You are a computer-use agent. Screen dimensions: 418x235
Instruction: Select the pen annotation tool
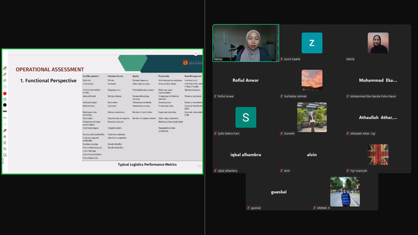5,68
